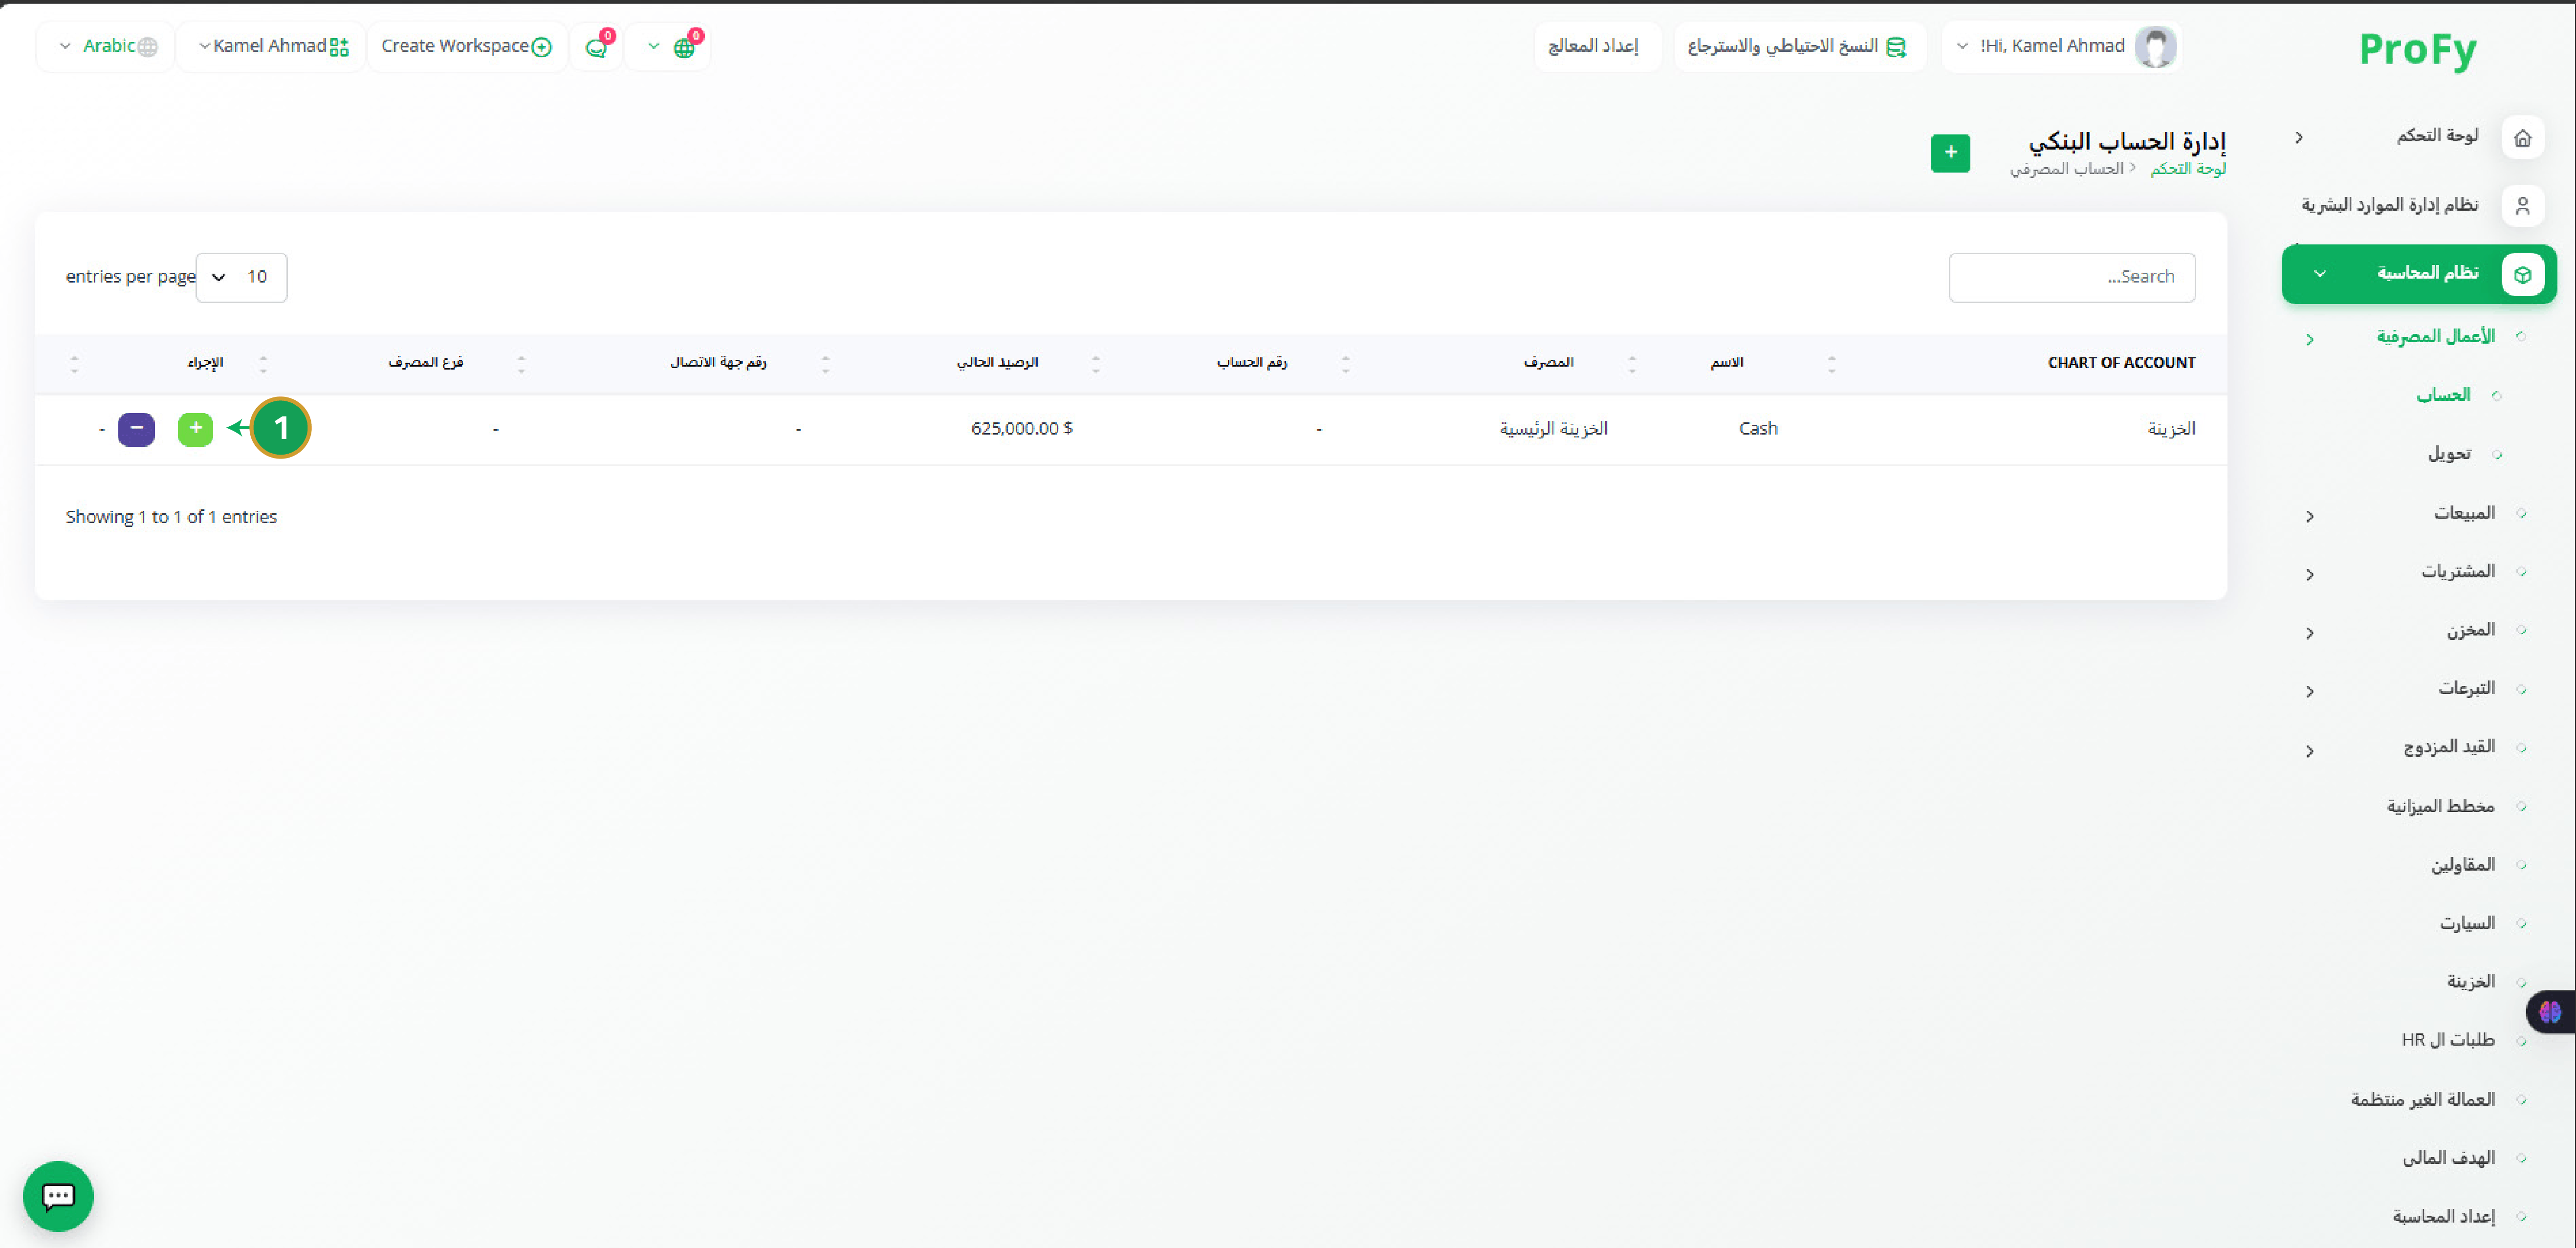This screenshot has height=1248, width=2576.
Task: Open الأعمال المصرفية menu item
Action: click(2435, 337)
